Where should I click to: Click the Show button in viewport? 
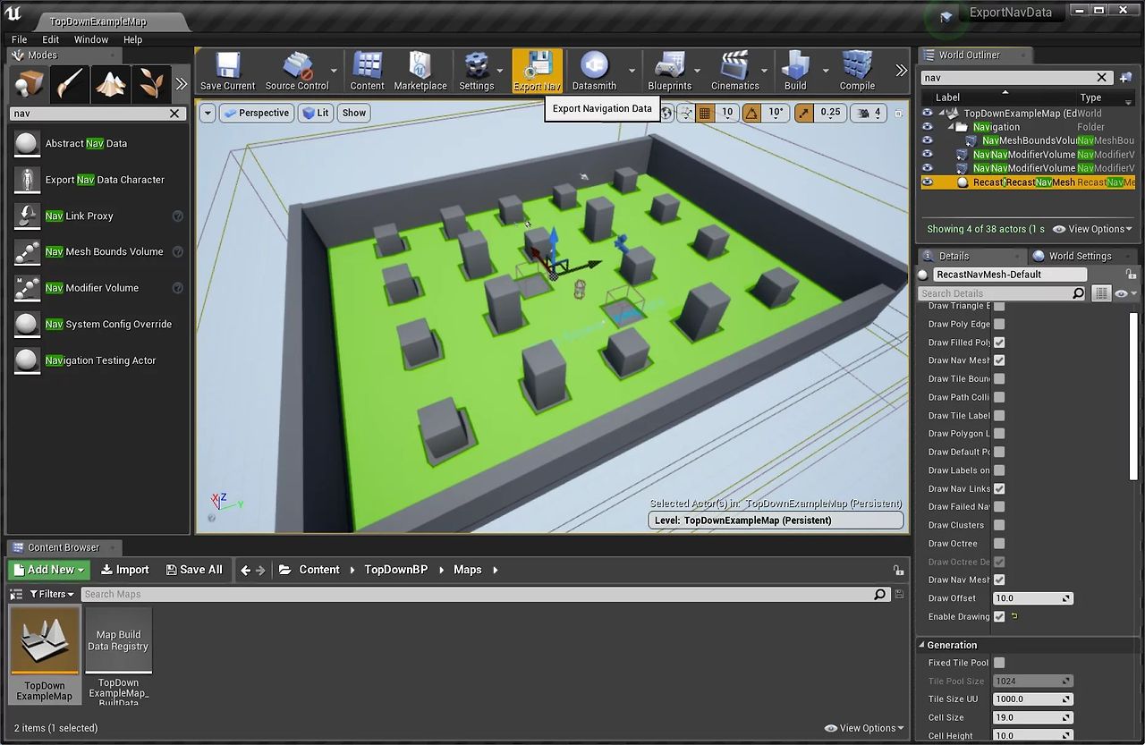354,113
